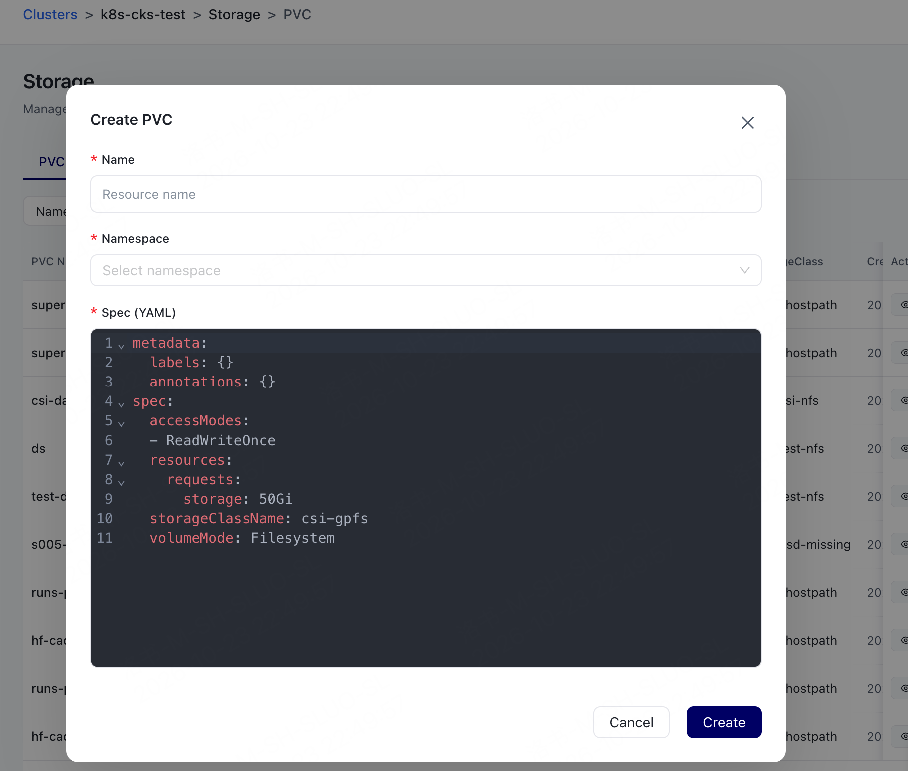
Task: Click the k8s-cks-test breadcrumb
Action: [143, 15]
